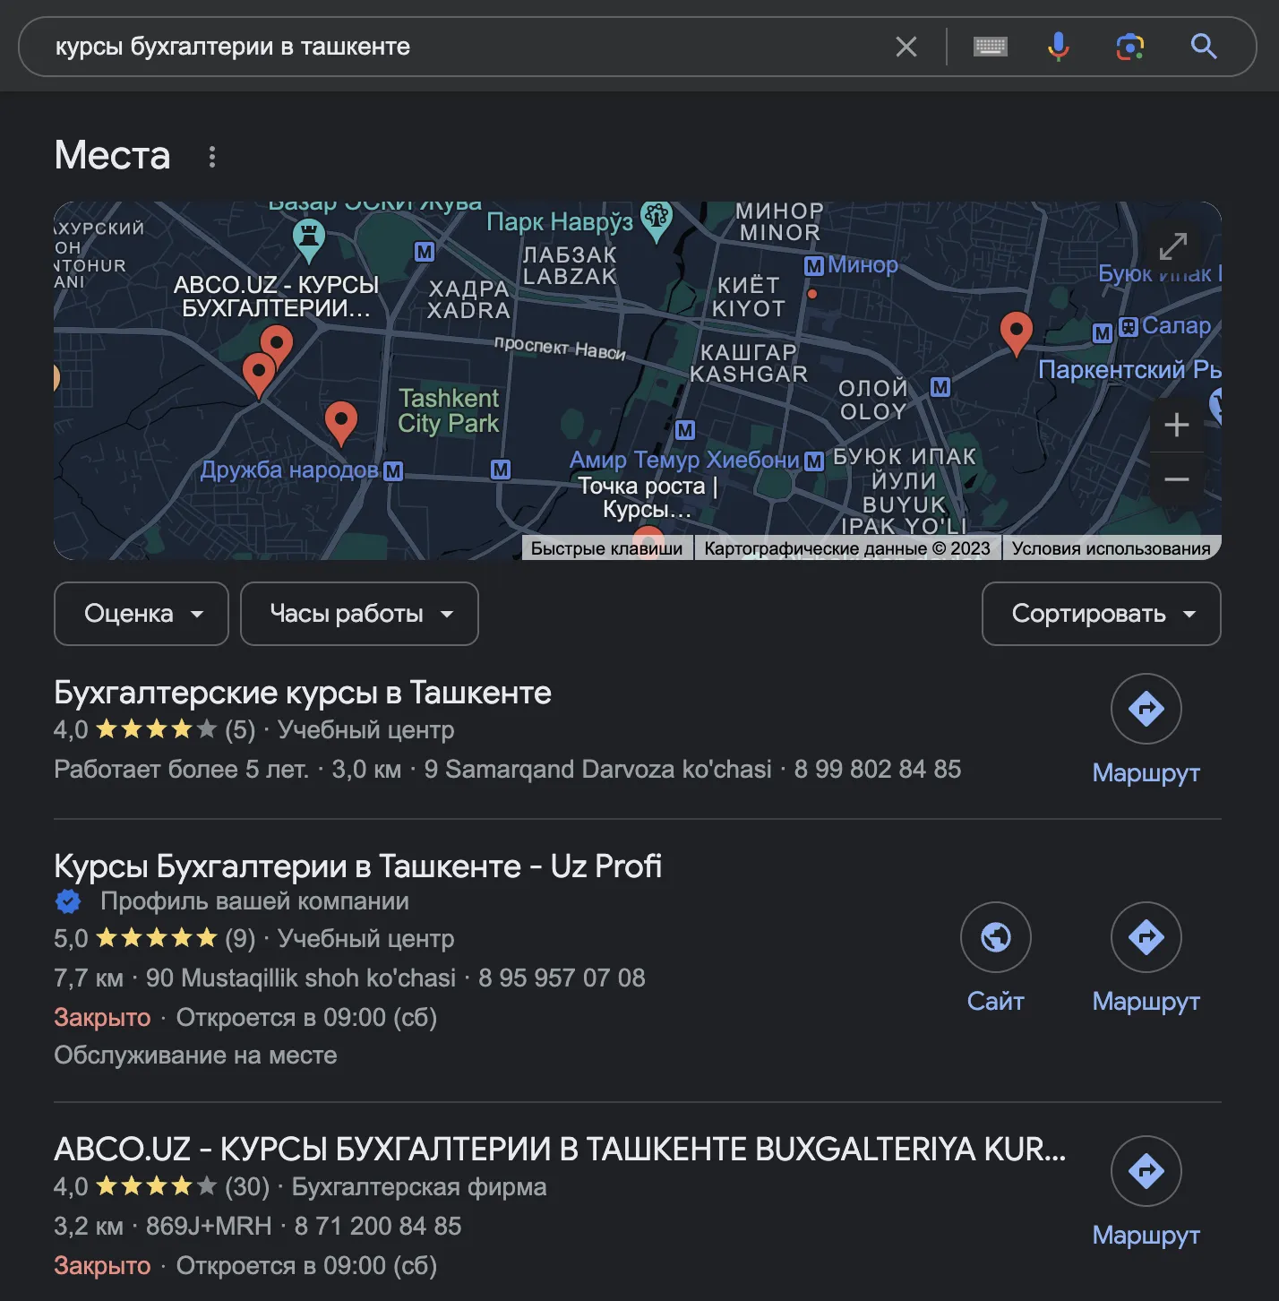The width and height of the screenshot is (1279, 1301).
Task: Click the Профиль вашей компании text
Action: point(254,901)
